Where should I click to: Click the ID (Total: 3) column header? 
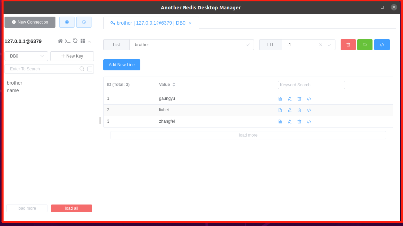118,85
